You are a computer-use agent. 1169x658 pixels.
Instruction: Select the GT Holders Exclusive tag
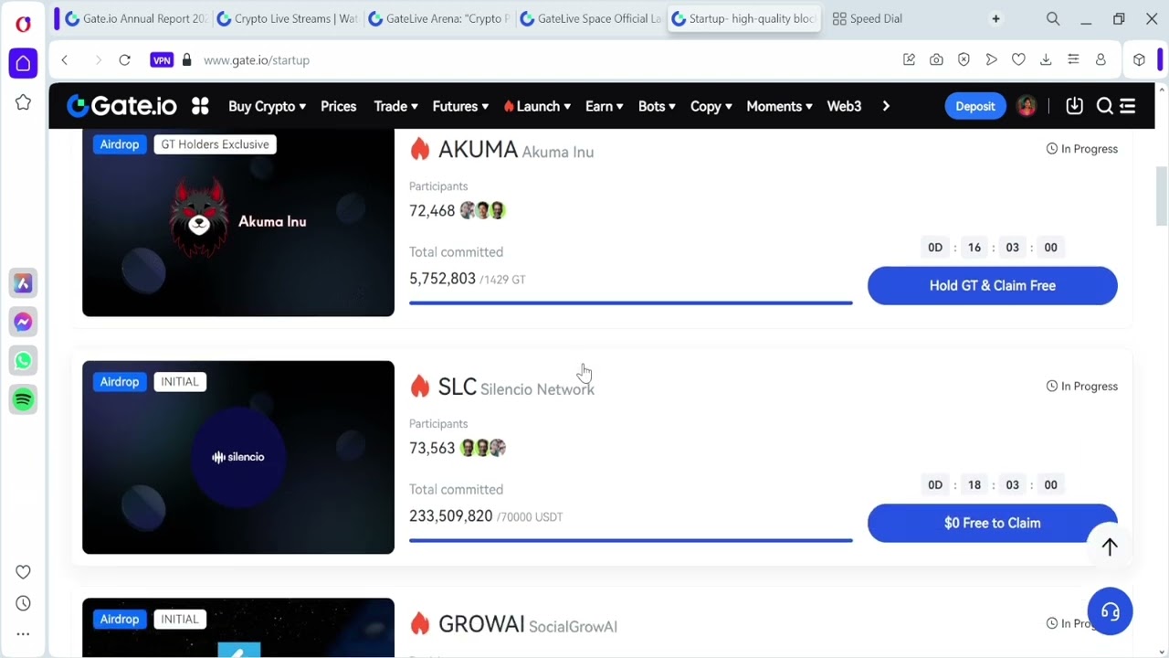216,144
